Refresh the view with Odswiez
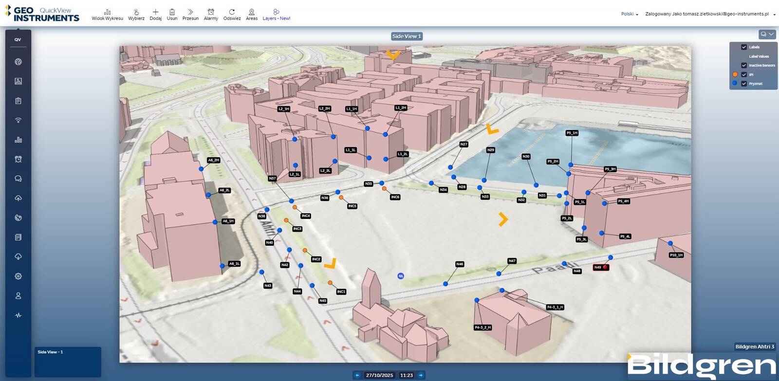779x381 pixels. tap(232, 14)
